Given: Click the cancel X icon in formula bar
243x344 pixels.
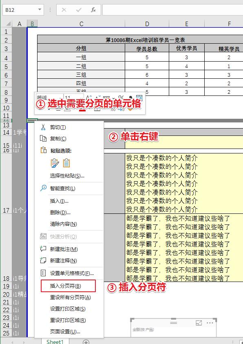Looking at the screenshot, I should 64,10.
